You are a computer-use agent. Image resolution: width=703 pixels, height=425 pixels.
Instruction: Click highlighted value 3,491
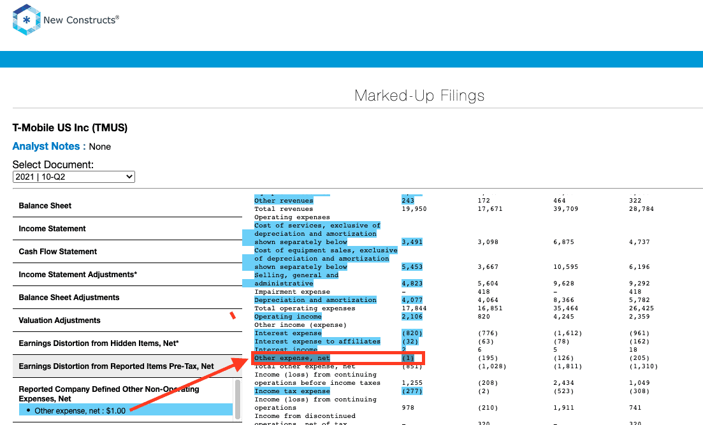[x=412, y=242]
